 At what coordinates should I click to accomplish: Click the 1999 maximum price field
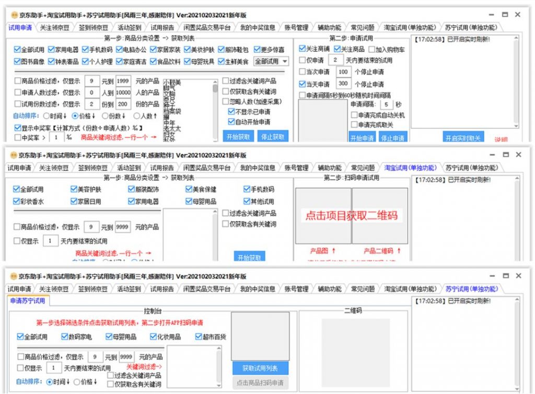(123, 81)
